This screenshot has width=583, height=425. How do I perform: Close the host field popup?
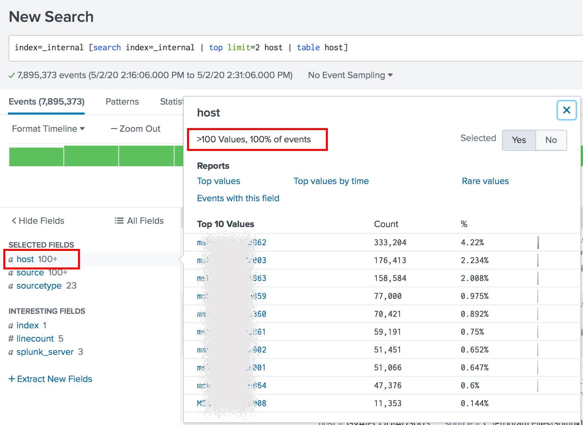pyautogui.click(x=566, y=110)
